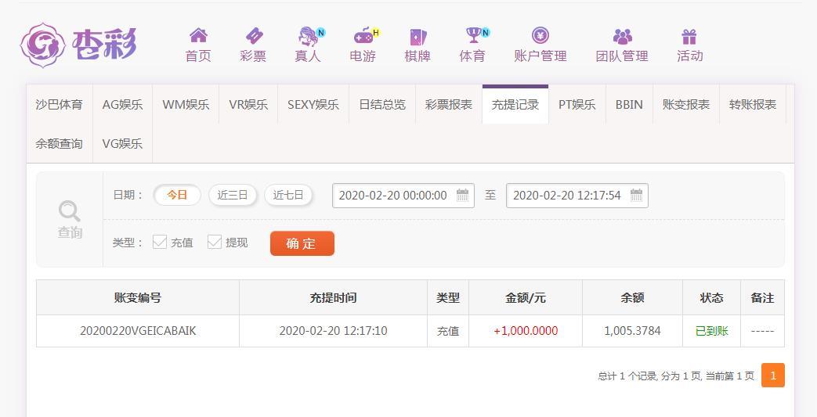The height and width of the screenshot is (417, 817).
Task: Switch to the 彩票报表 tab
Action: [449, 105]
